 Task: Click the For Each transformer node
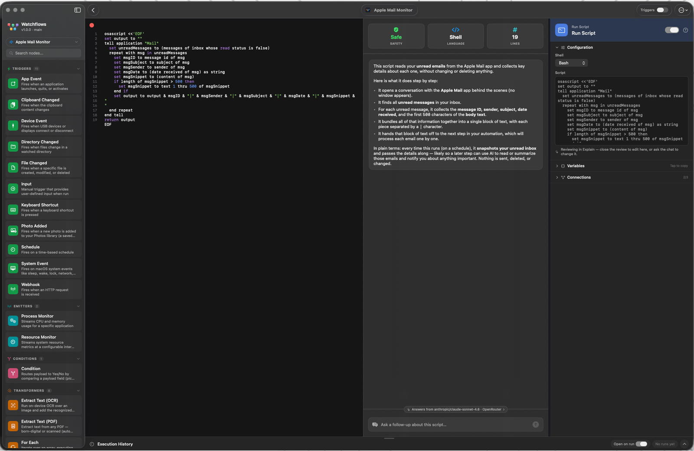tap(43, 443)
